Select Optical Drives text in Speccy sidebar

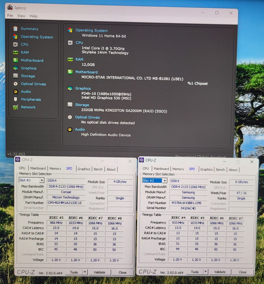tap(33, 84)
